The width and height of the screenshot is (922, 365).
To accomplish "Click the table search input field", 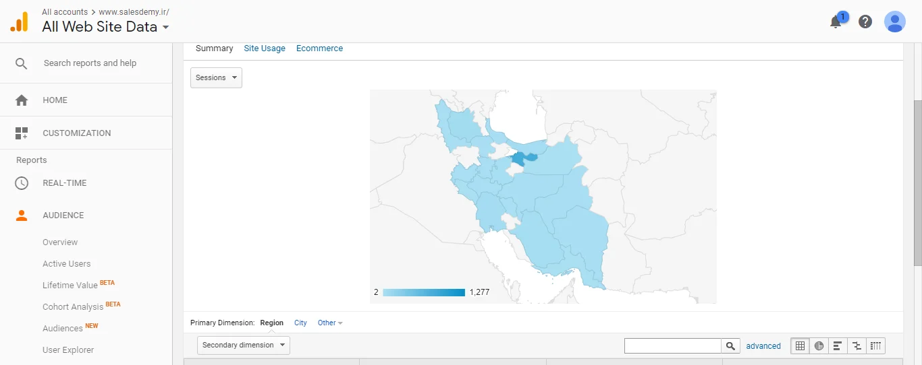I will click(672, 346).
